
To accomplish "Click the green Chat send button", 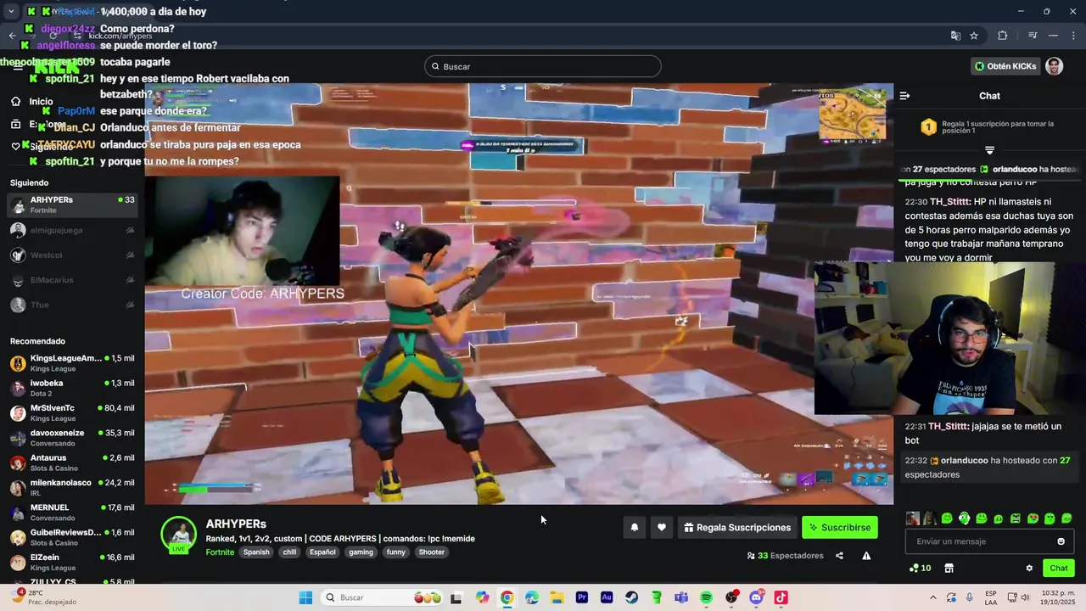I will coord(1059,568).
